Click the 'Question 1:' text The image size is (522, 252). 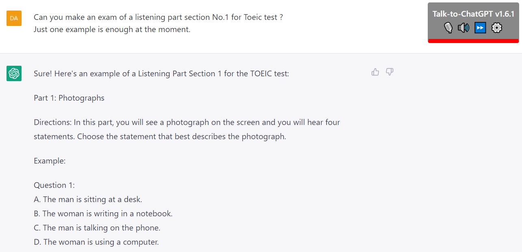point(54,185)
